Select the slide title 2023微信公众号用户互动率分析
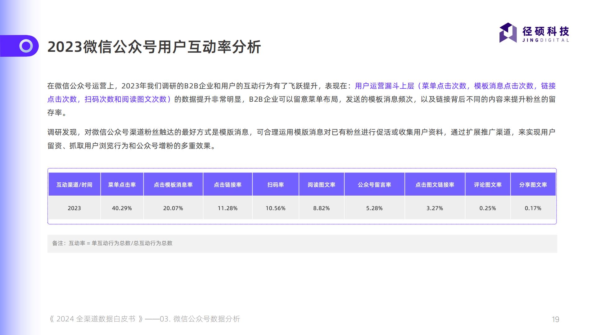596x335 pixels. point(154,47)
